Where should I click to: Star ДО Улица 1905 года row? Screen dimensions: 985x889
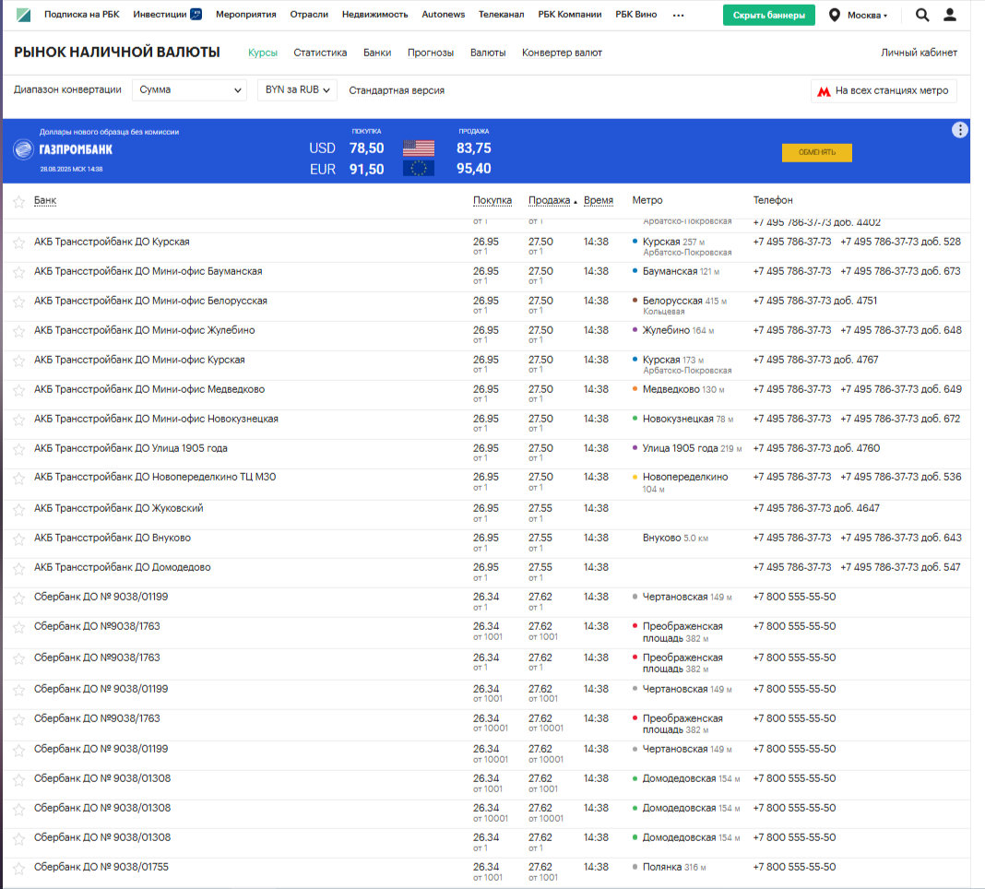18,450
